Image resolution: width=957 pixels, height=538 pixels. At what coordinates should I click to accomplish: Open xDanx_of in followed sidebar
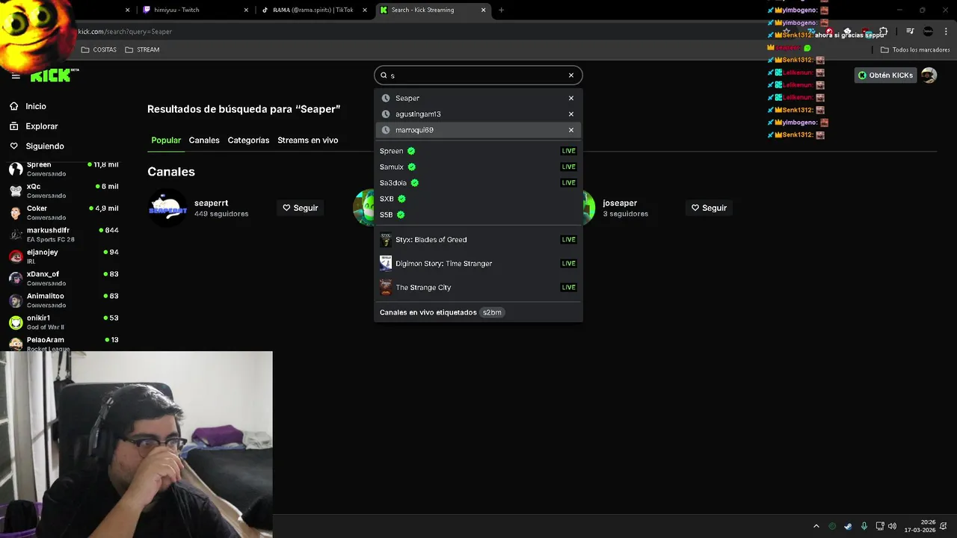(64, 278)
